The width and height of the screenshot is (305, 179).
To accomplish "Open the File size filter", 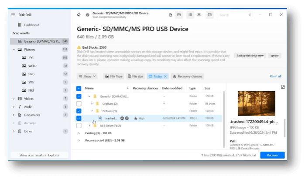I will pos(135,76).
